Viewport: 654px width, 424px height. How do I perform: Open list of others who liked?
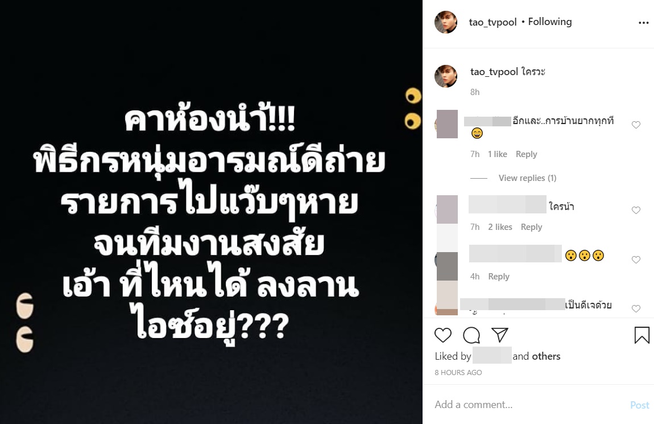(545, 356)
